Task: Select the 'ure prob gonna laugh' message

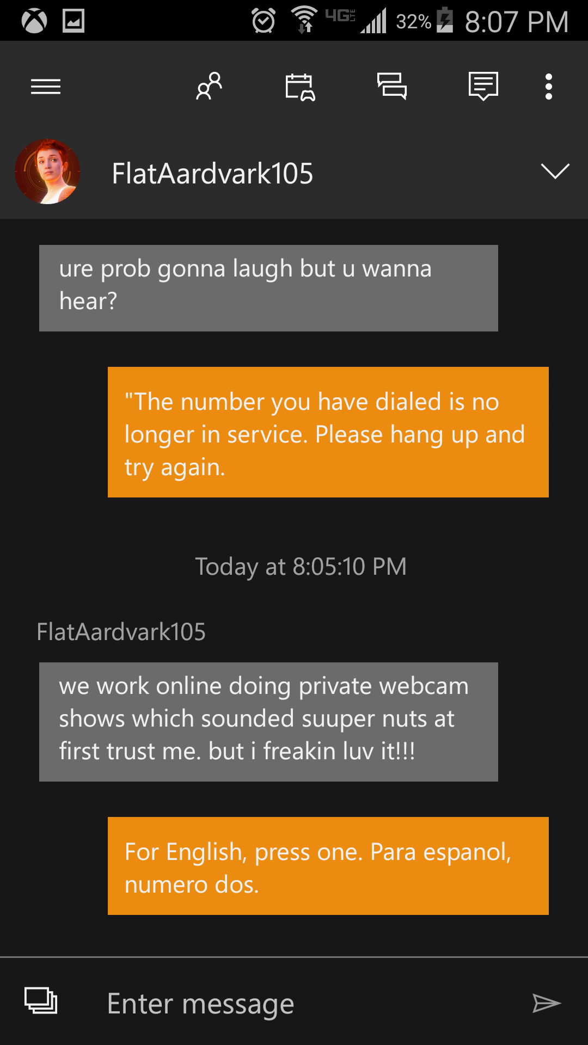Action: 268,288
